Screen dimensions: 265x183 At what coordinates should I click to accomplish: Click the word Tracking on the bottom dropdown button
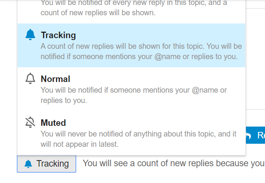click(53, 164)
